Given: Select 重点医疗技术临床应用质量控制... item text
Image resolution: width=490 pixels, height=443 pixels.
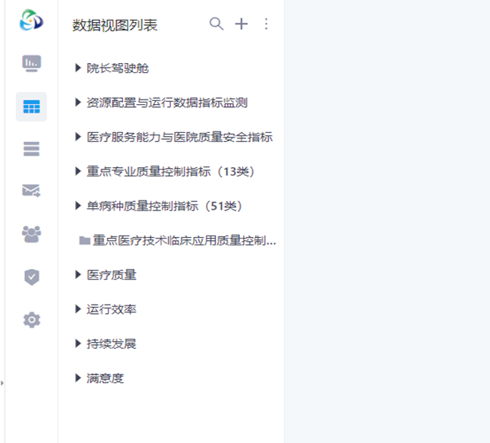Looking at the screenshot, I should click(x=185, y=240).
